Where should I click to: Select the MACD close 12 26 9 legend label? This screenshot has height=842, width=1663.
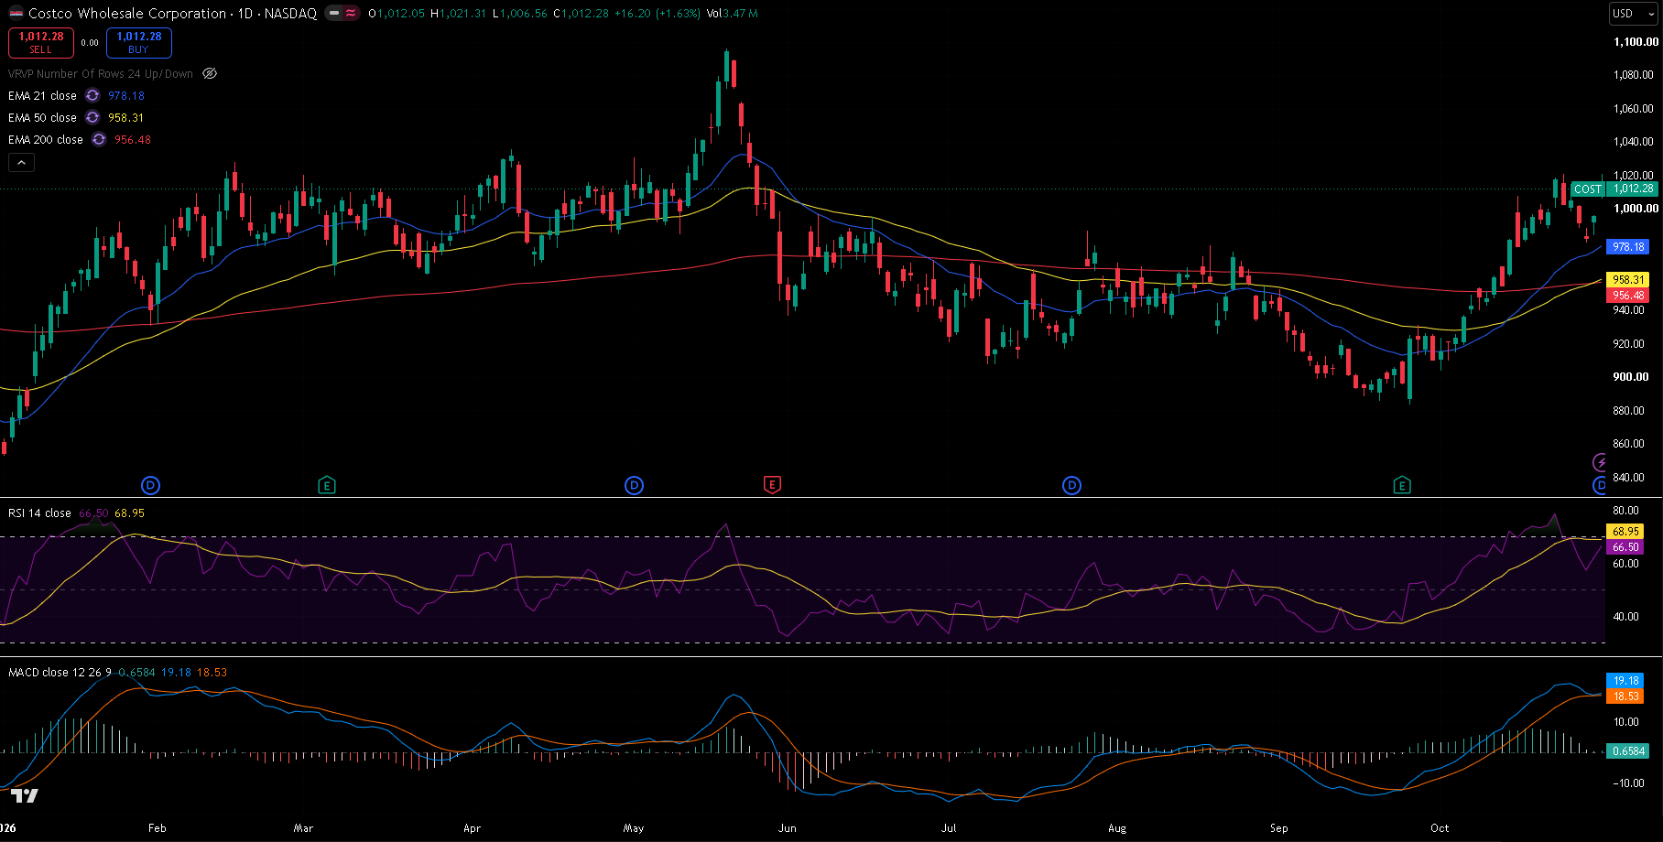click(x=60, y=672)
